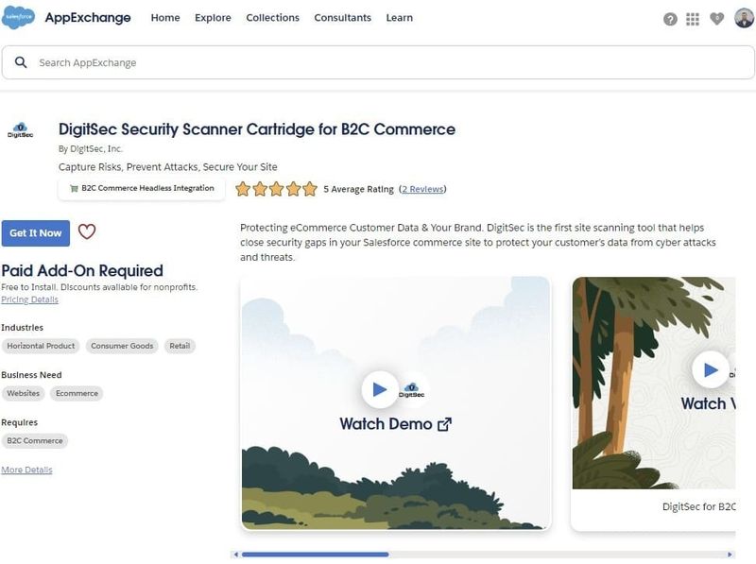Click carousel scroll right arrow
The image size is (756, 564).
click(730, 555)
